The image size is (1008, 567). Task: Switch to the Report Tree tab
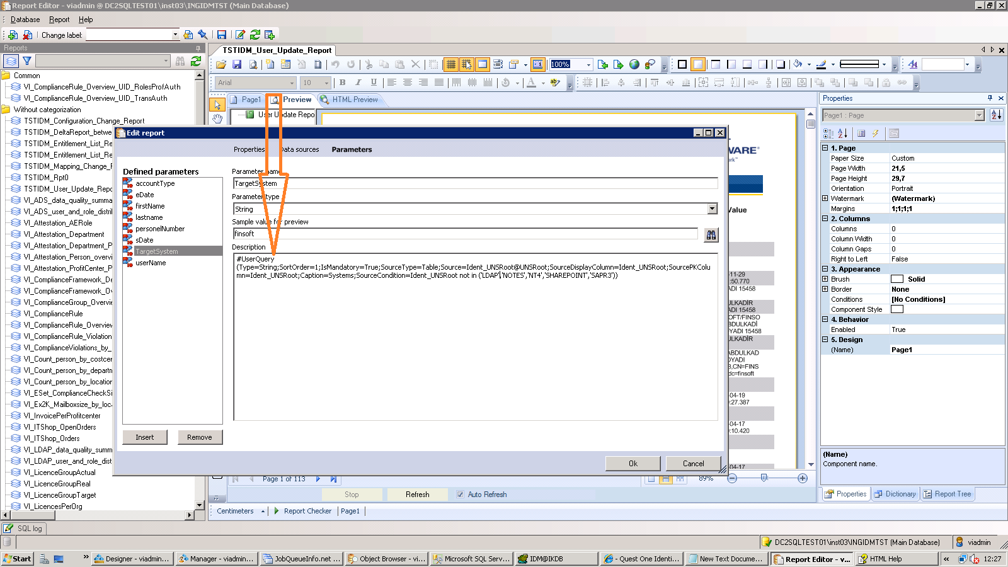[948, 494]
